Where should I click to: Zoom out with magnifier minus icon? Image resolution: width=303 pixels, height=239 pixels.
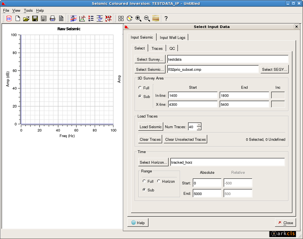[x=147, y=18]
